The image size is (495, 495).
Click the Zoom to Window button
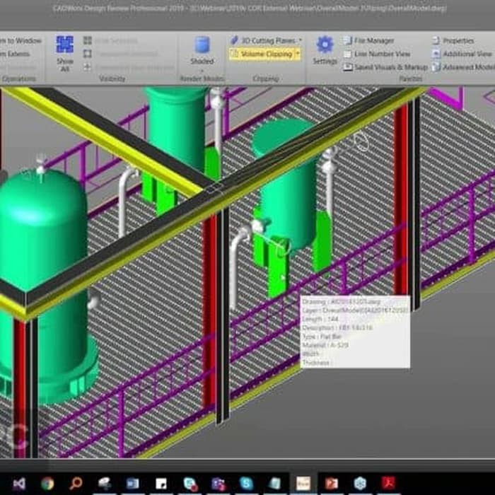[21, 41]
